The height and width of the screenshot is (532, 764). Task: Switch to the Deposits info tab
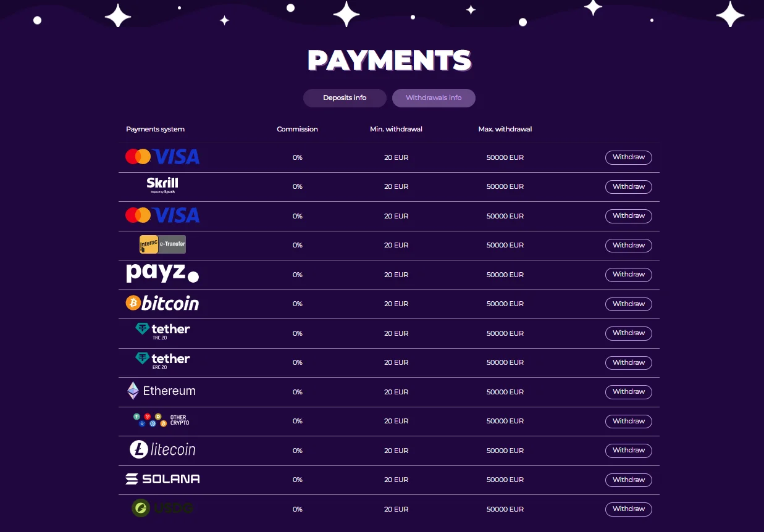(x=345, y=98)
